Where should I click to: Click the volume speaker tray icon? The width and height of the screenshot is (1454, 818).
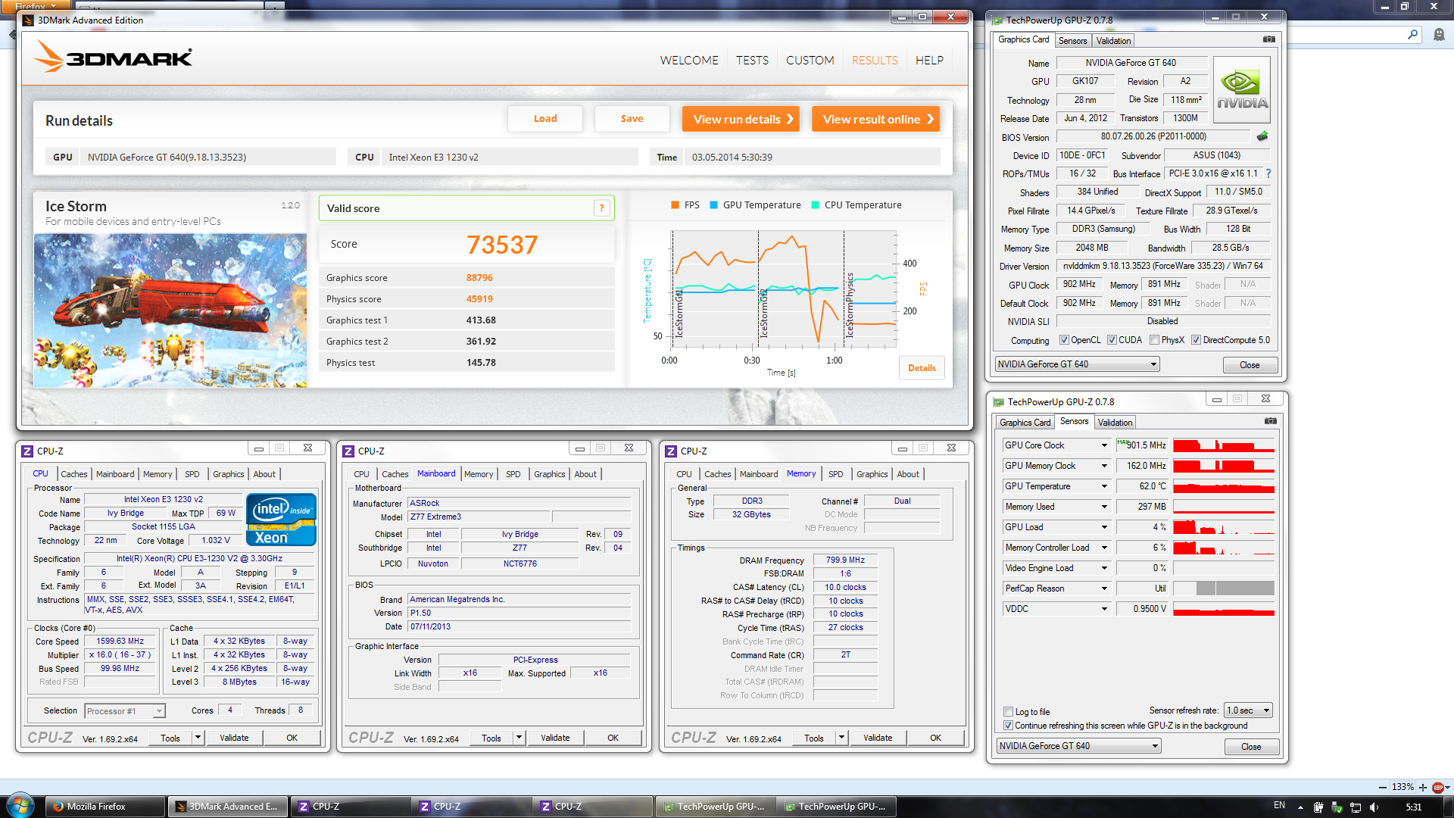coord(1374,807)
